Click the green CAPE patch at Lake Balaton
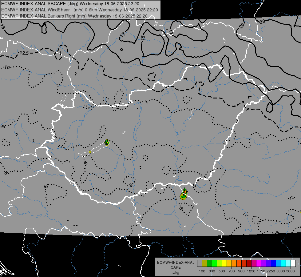 pos(107,143)
